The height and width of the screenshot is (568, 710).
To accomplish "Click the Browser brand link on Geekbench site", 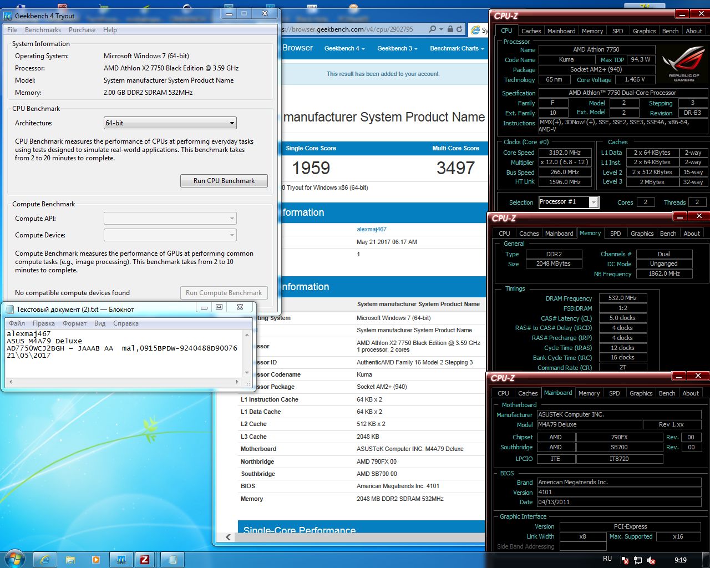I will click(298, 48).
